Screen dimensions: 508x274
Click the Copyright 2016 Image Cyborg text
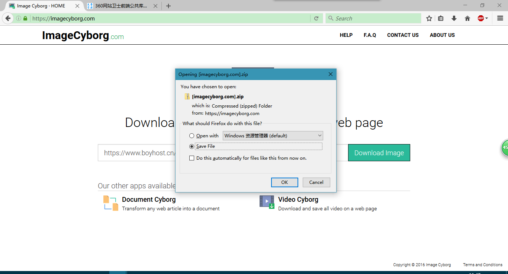click(422, 265)
